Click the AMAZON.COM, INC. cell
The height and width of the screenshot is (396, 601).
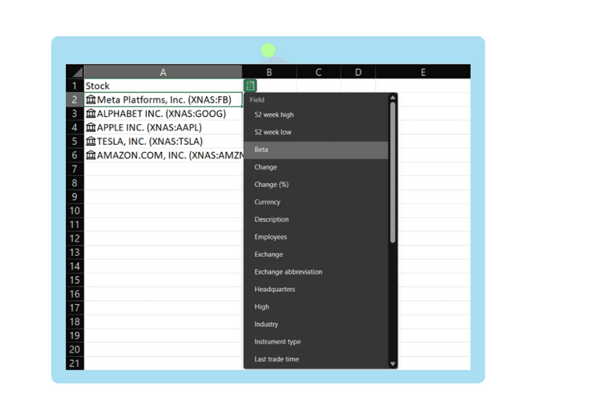pyautogui.click(x=163, y=155)
